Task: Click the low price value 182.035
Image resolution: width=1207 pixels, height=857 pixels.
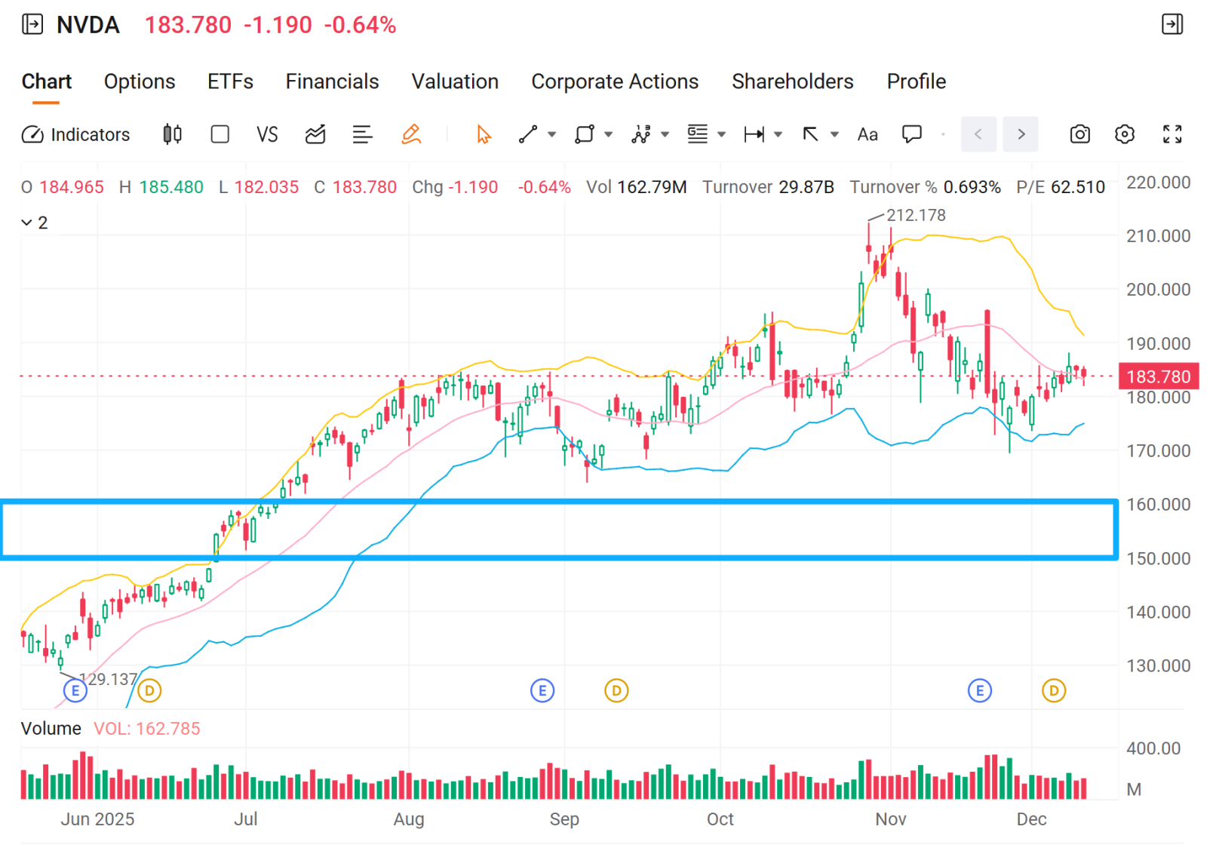Action: click(x=266, y=187)
